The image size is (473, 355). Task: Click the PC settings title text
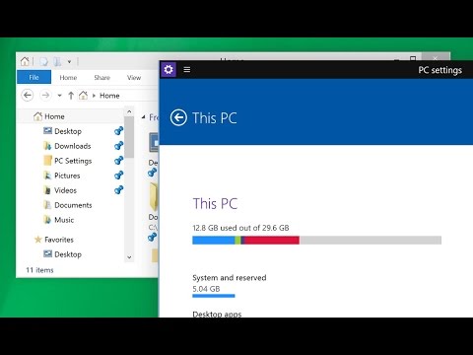tap(439, 70)
